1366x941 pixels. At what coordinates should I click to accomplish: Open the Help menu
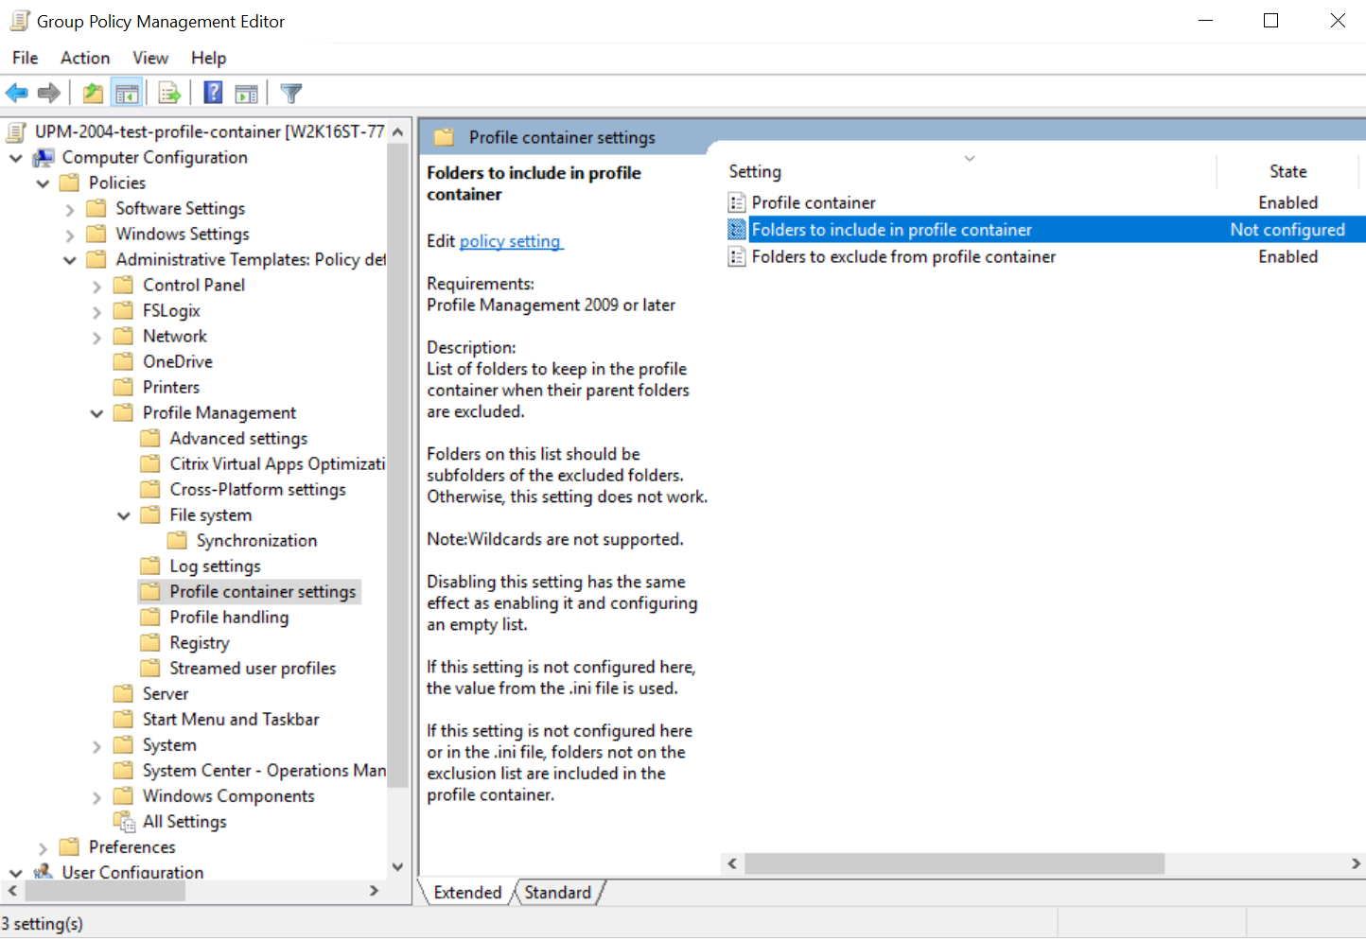(x=208, y=58)
